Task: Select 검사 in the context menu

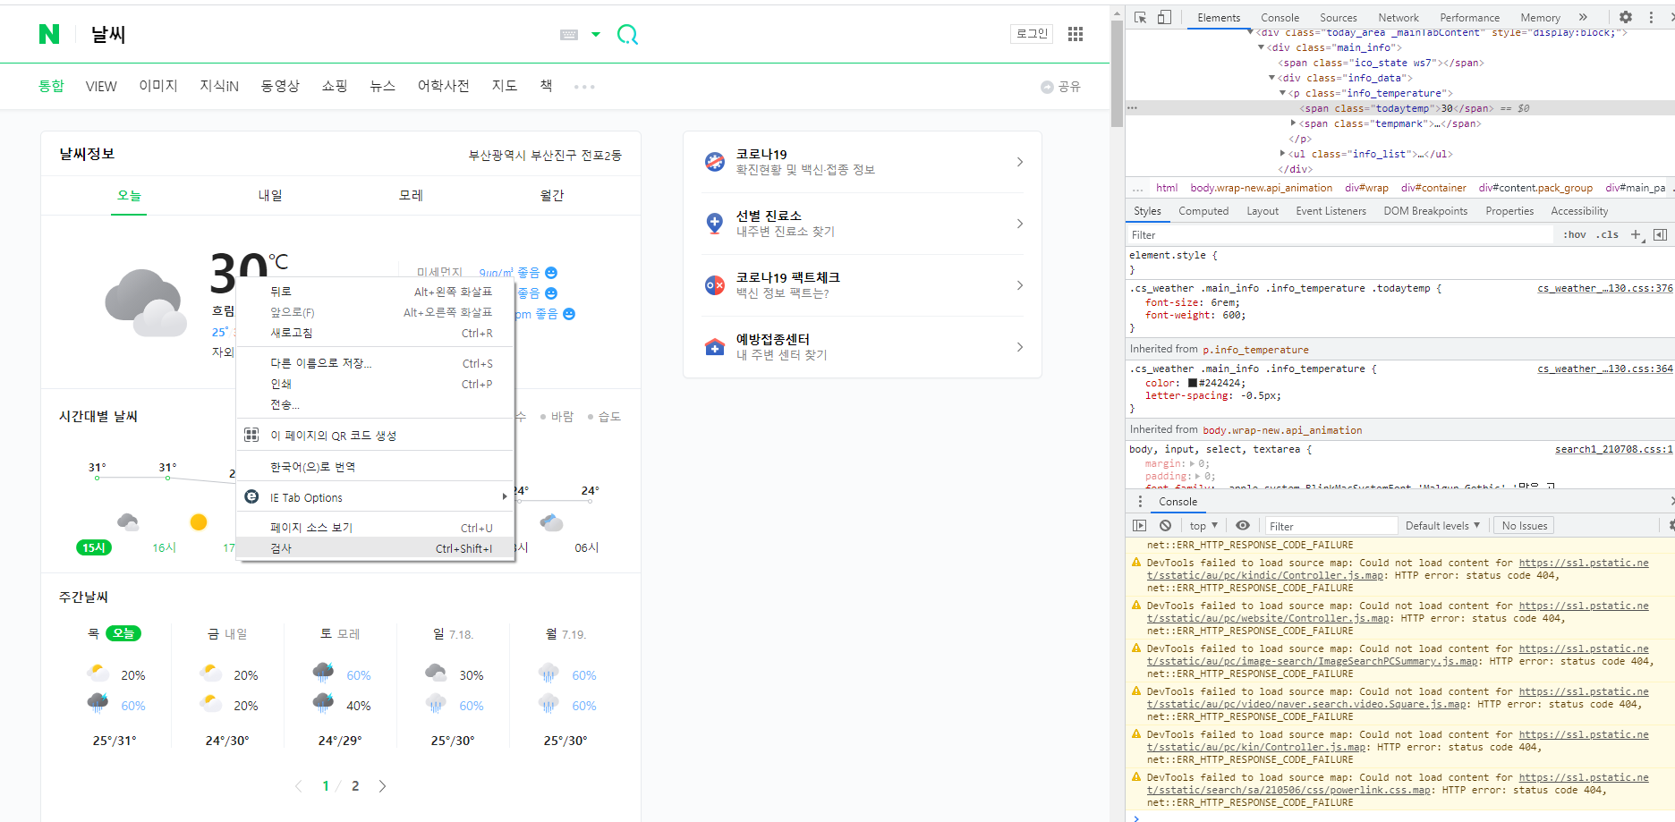Action: 375,548
